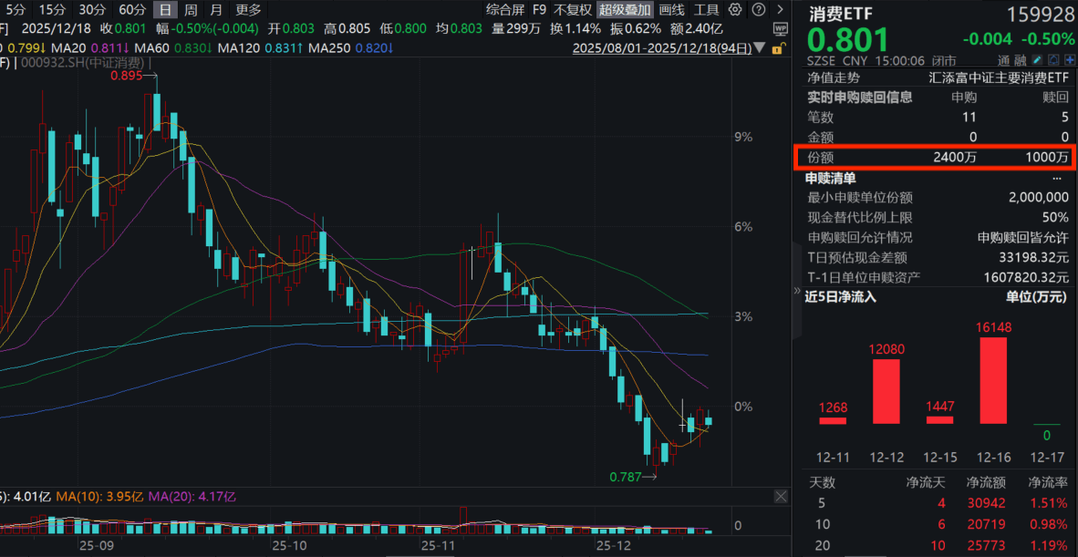This screenshot has height=557, width=1078.
Task: Open the 综合屏 comprehensive screen
Action: coord(504,9)
